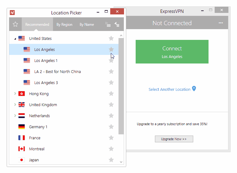
Task: Favorite Los Angeles 3 with its star
Action: (111, 83)
